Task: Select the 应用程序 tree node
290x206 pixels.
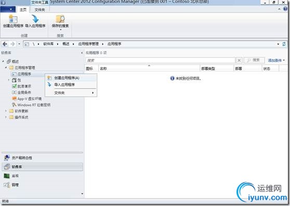Action: (24, 74)
